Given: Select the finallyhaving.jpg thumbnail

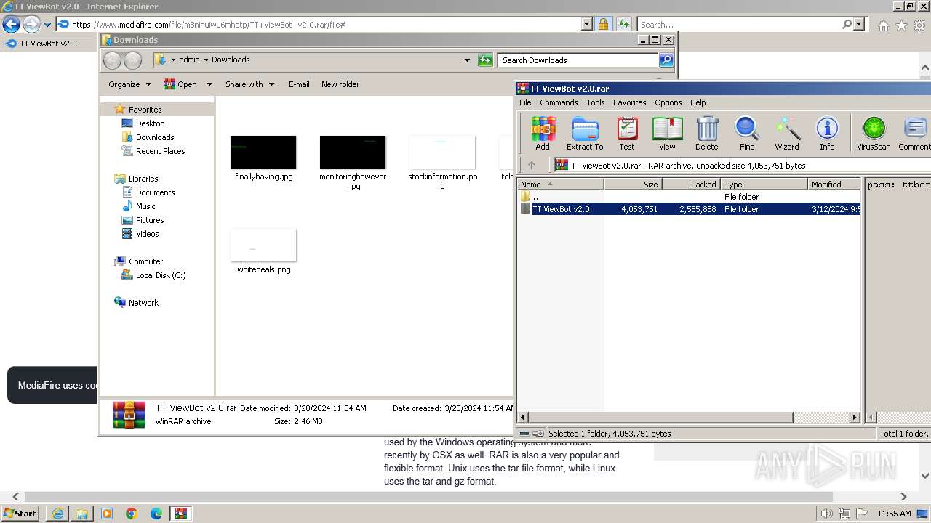Looking at the screenshot, I should click(263, 153).
